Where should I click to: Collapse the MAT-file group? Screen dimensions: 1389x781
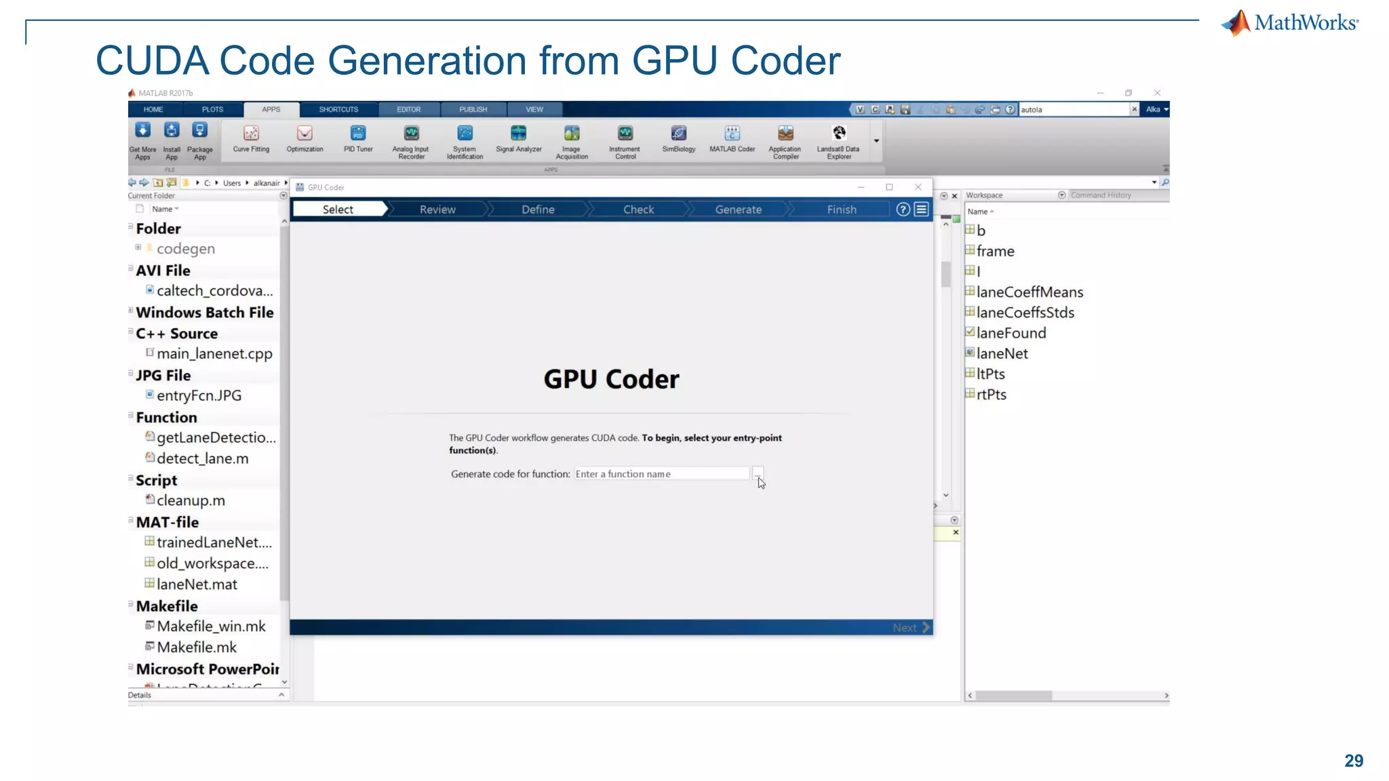point(130,521)
